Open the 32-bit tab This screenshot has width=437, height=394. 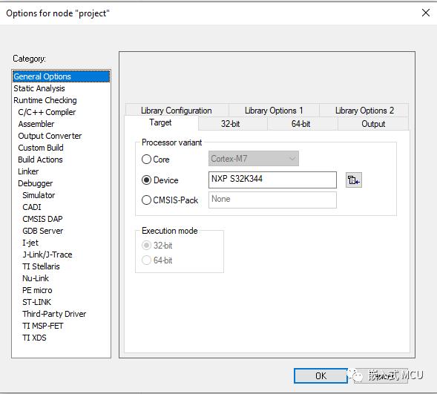click(231, 124)
